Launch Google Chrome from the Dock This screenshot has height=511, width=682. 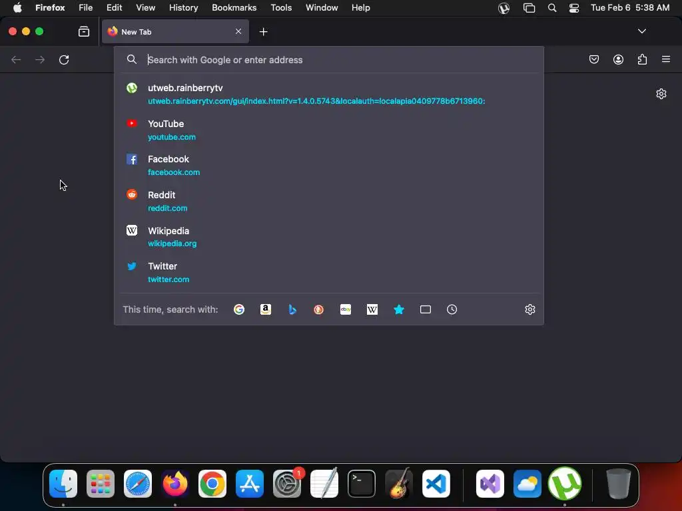[212, 484]
